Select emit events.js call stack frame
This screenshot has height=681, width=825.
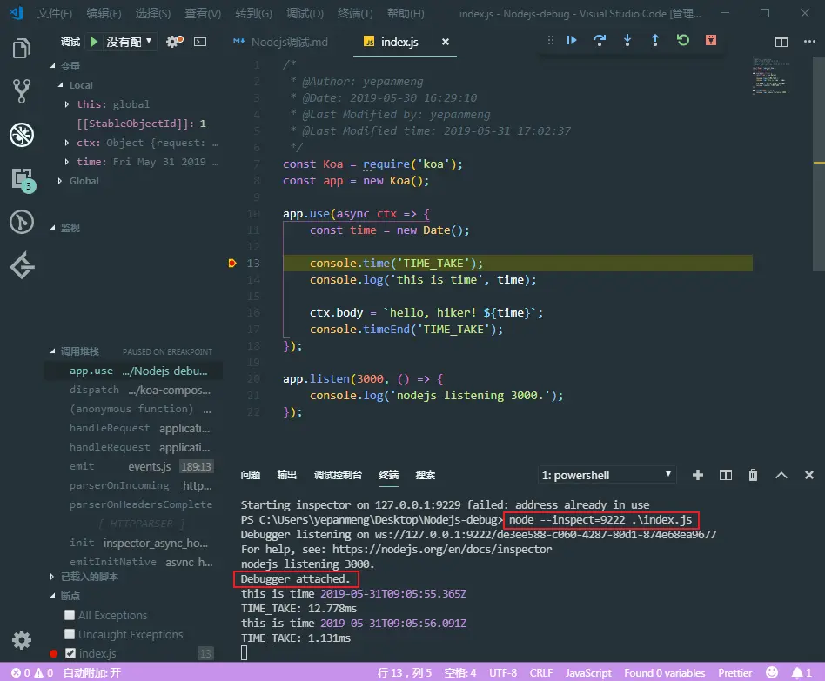[134, 466]
